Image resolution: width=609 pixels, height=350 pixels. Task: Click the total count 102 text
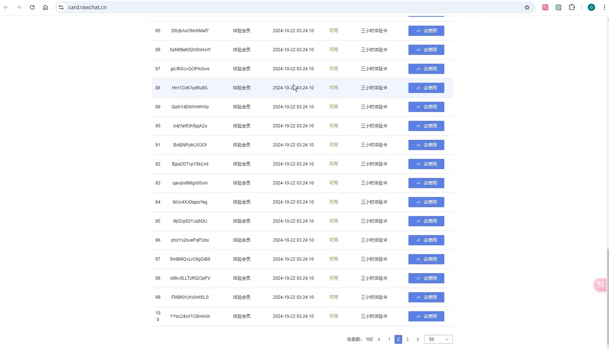[369, 339]
